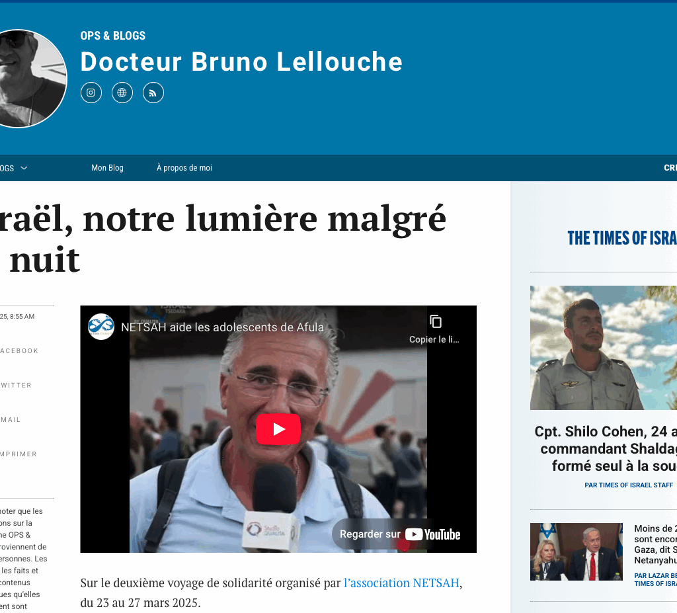Send the article via Email link

[x=11, y=420]
